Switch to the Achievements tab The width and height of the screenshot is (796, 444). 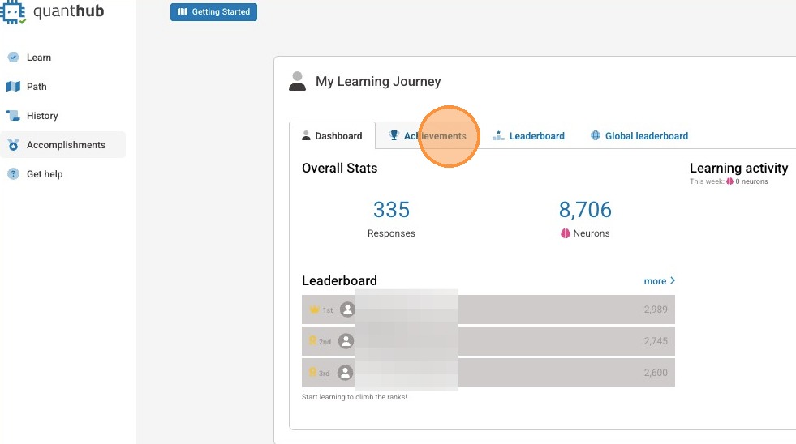(x=428, y=136)
